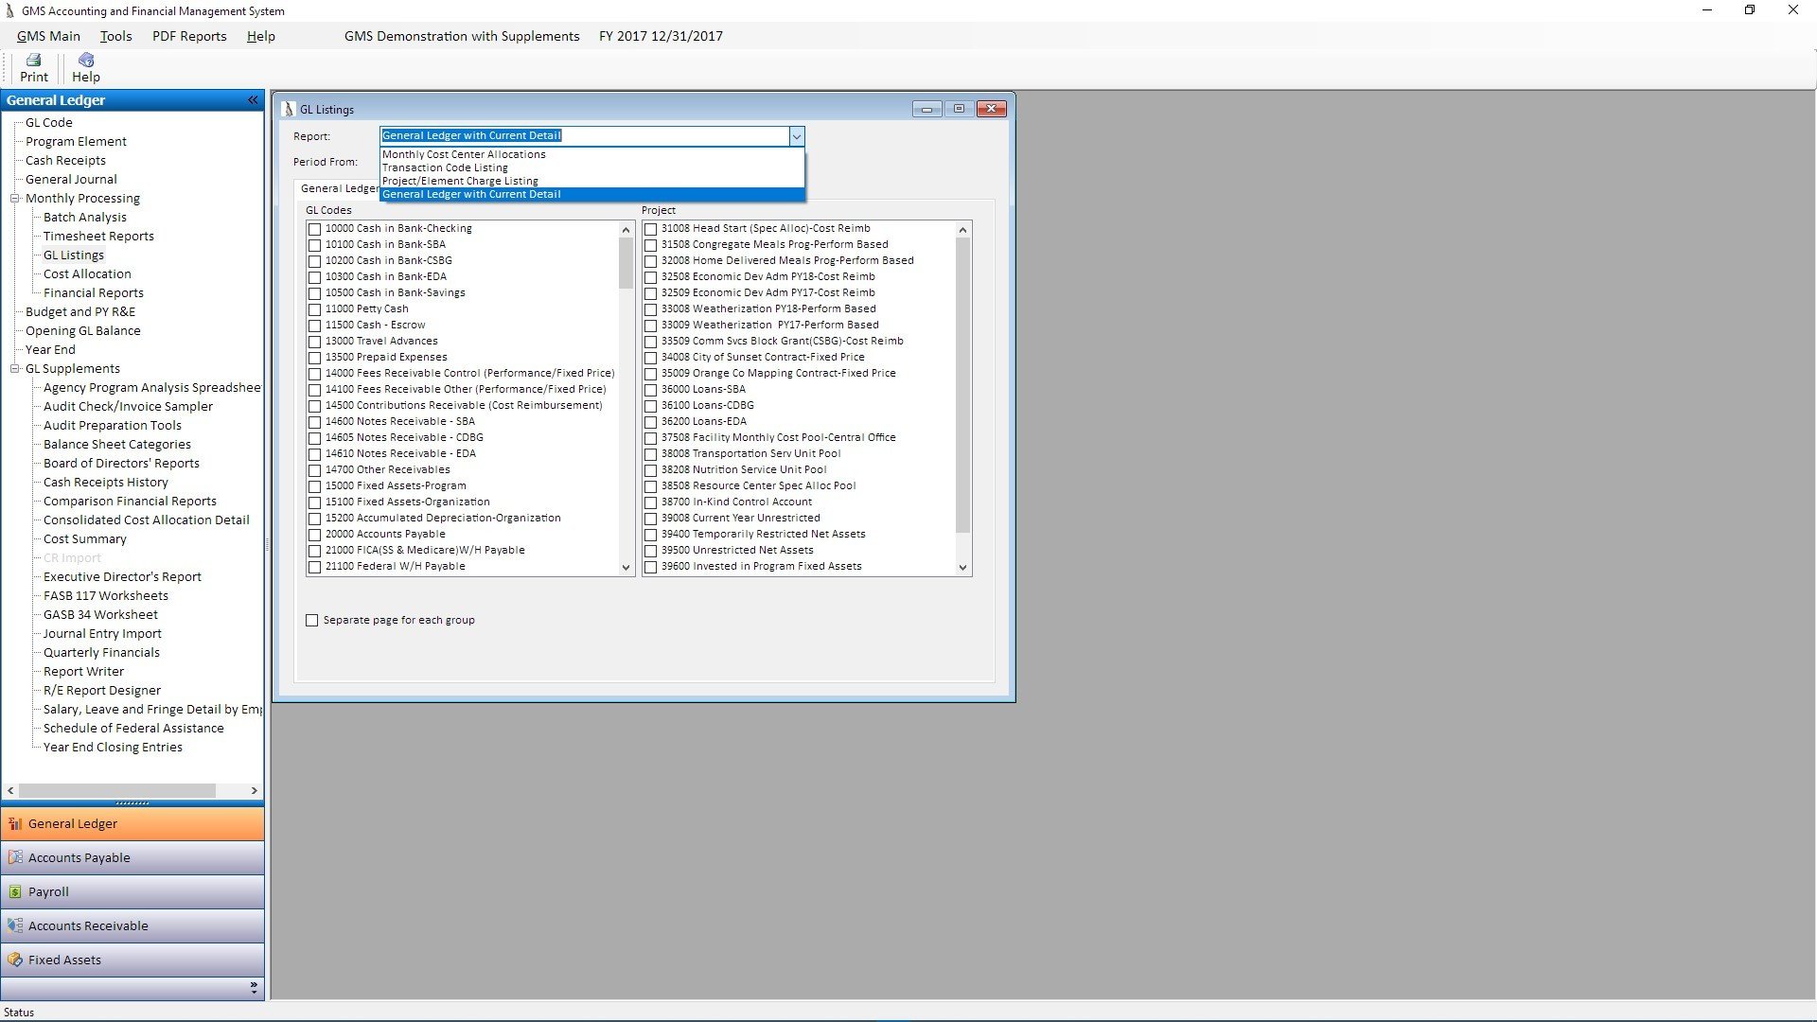Open the Fixed Assets module icon

15,960
